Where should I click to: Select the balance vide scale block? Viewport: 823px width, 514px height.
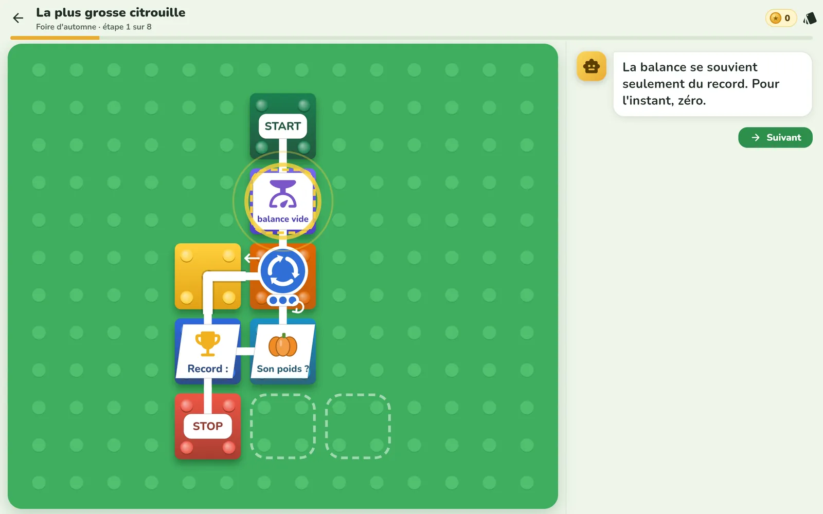coord(283,201)
